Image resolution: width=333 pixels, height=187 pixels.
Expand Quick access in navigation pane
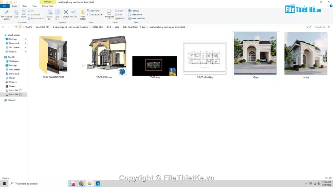coord(14,35)
